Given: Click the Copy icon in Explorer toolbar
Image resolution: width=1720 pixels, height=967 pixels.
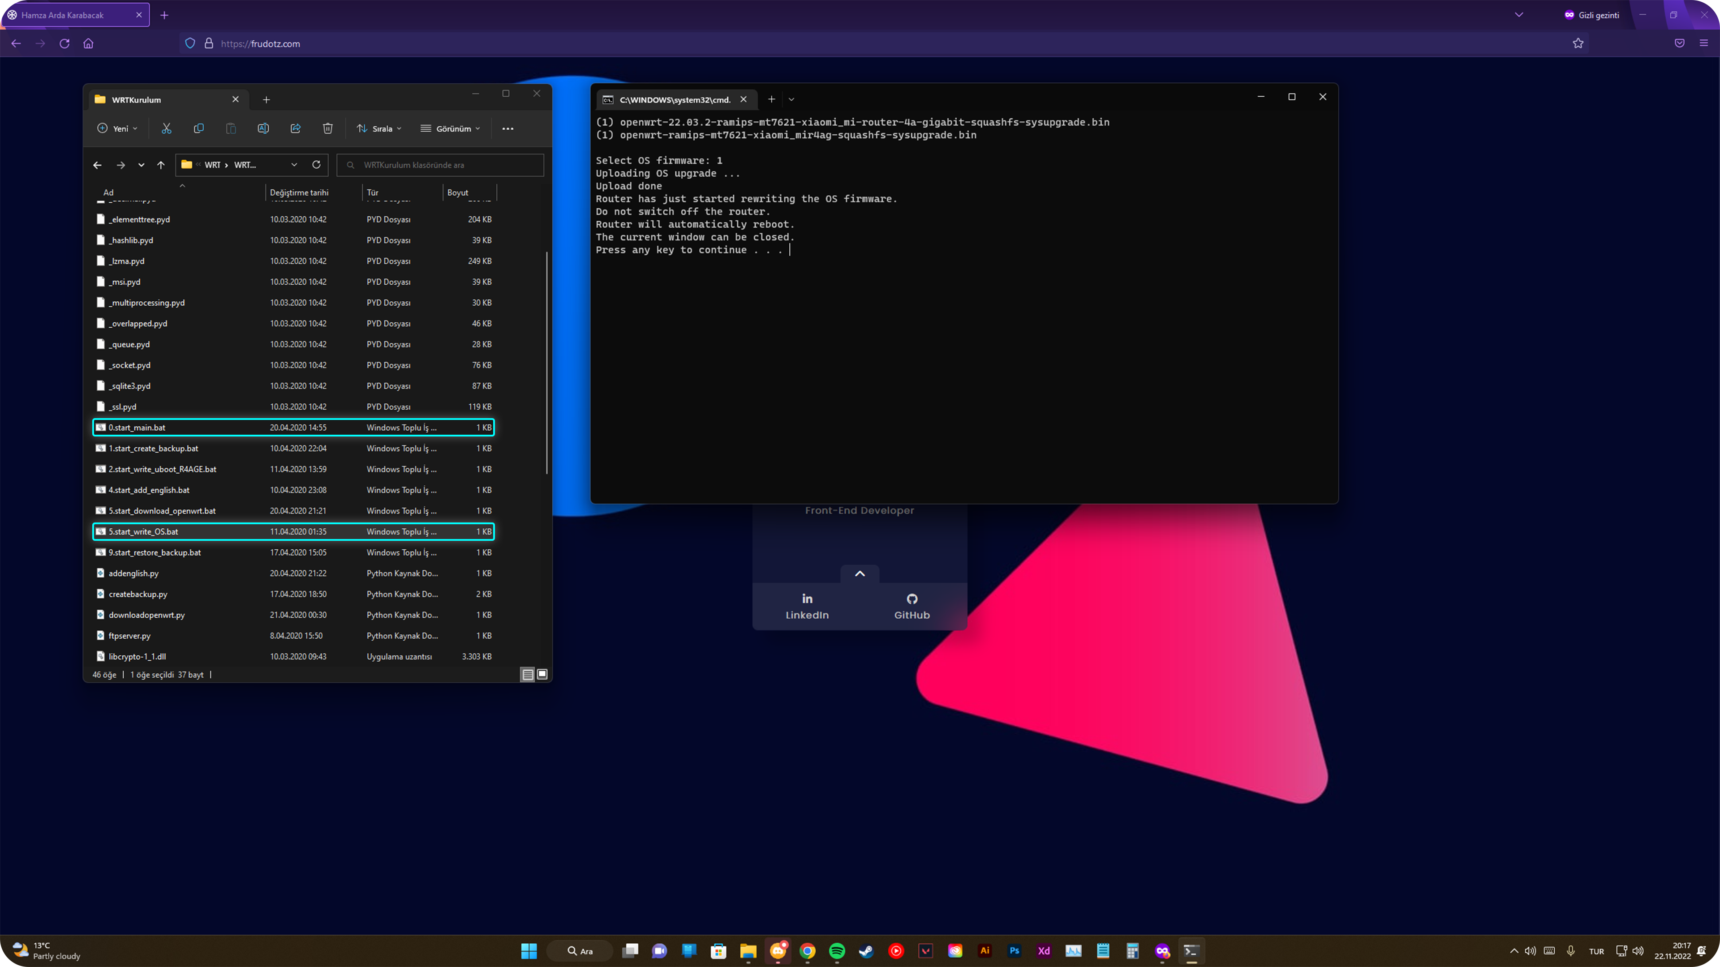Looking at the screenshot, I should (x=198, y=128).
